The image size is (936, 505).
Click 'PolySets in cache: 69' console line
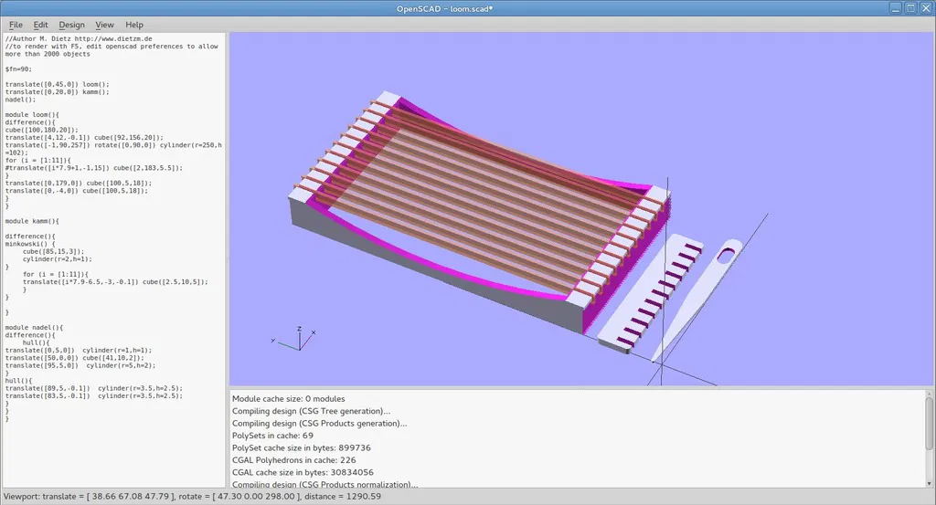click(272, 436)
